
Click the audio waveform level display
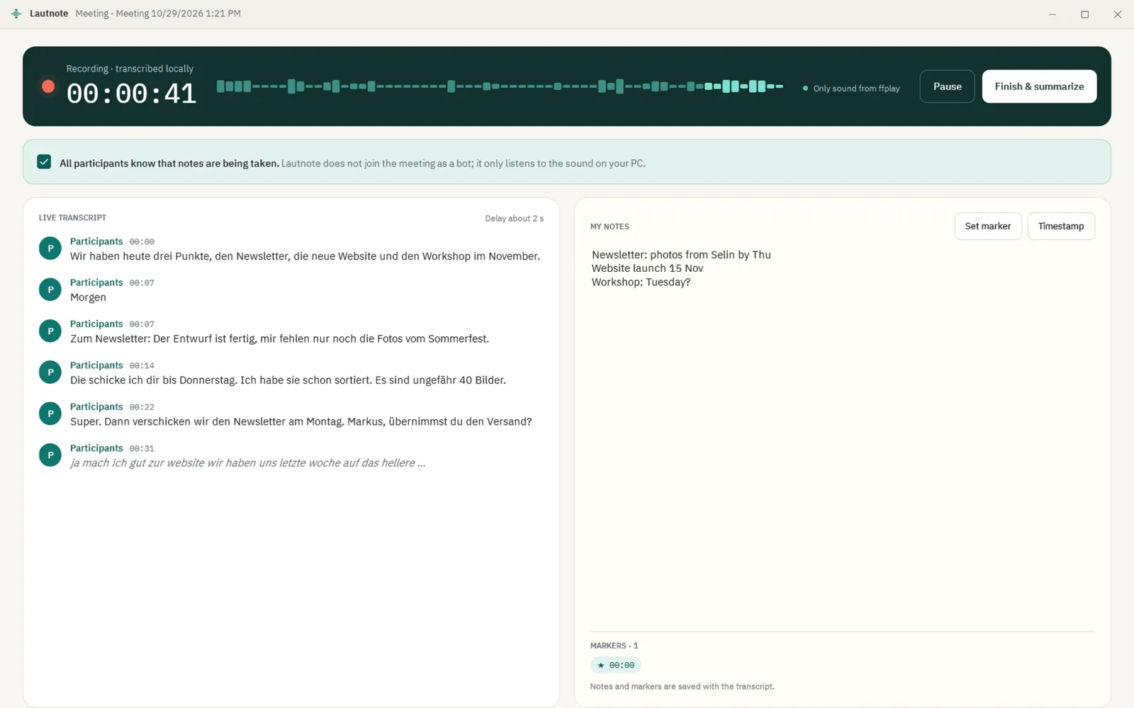(500, 86)
